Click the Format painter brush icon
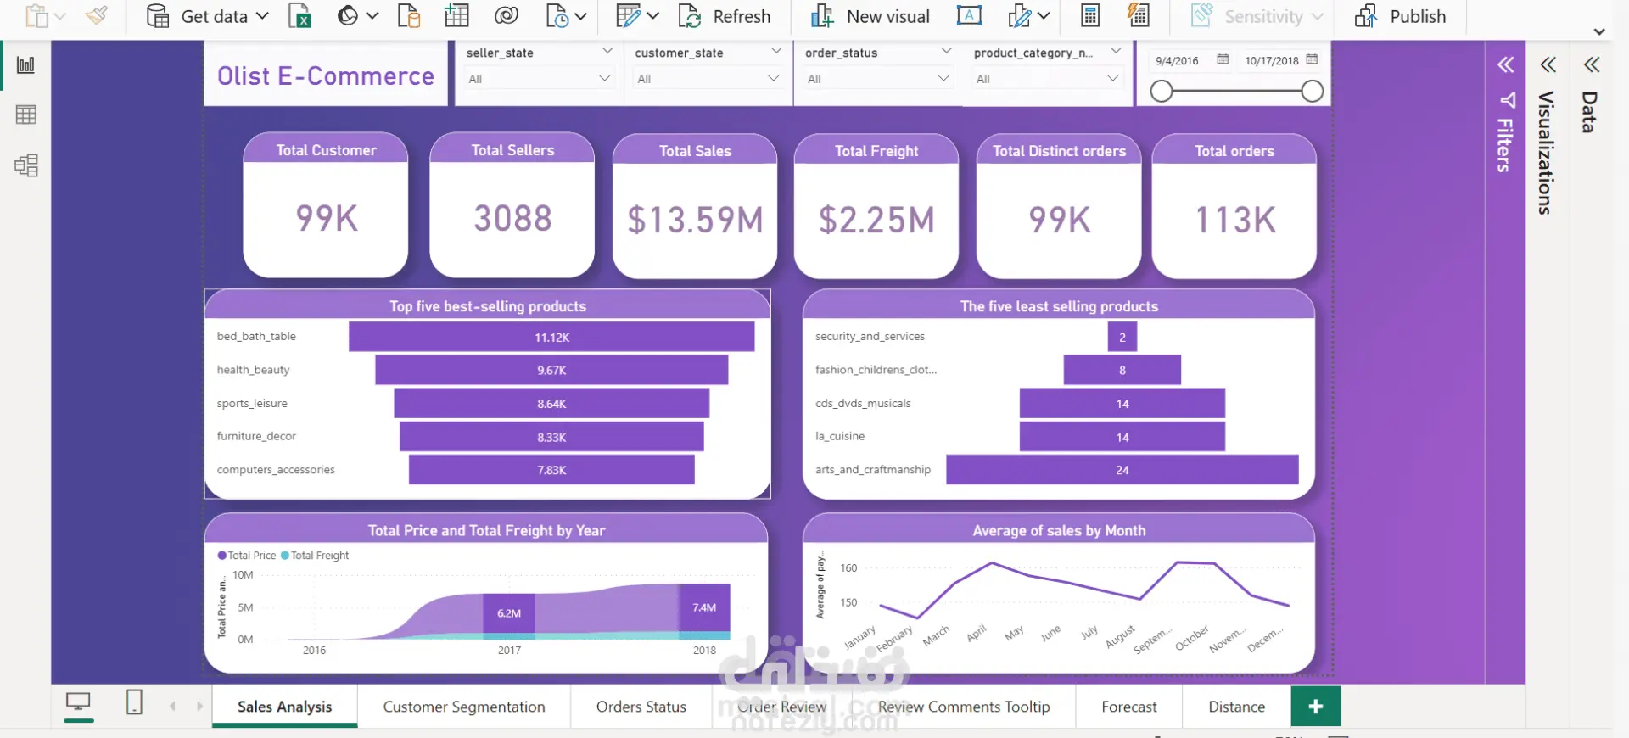1629x738 pixels. tap(98, 16)
